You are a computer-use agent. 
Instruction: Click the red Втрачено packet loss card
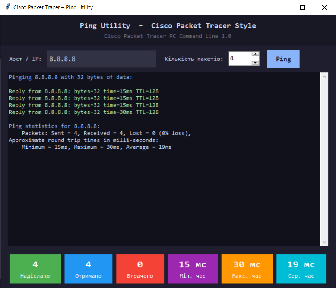(x=140, y=269)
